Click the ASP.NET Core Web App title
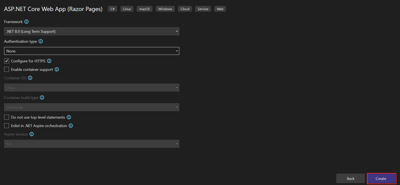Image resolution: width=400 pixels, height=185 pixels. click(53, 9)
